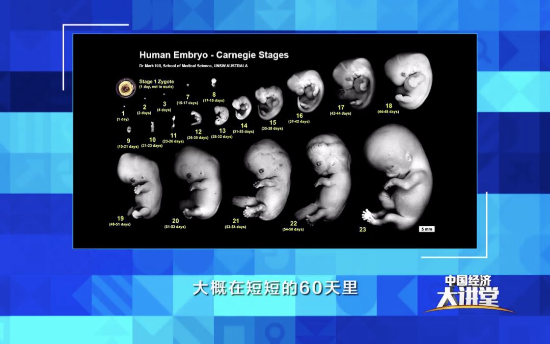
Task: Select the stage 12 embryo image
Action: pos(196,118)
